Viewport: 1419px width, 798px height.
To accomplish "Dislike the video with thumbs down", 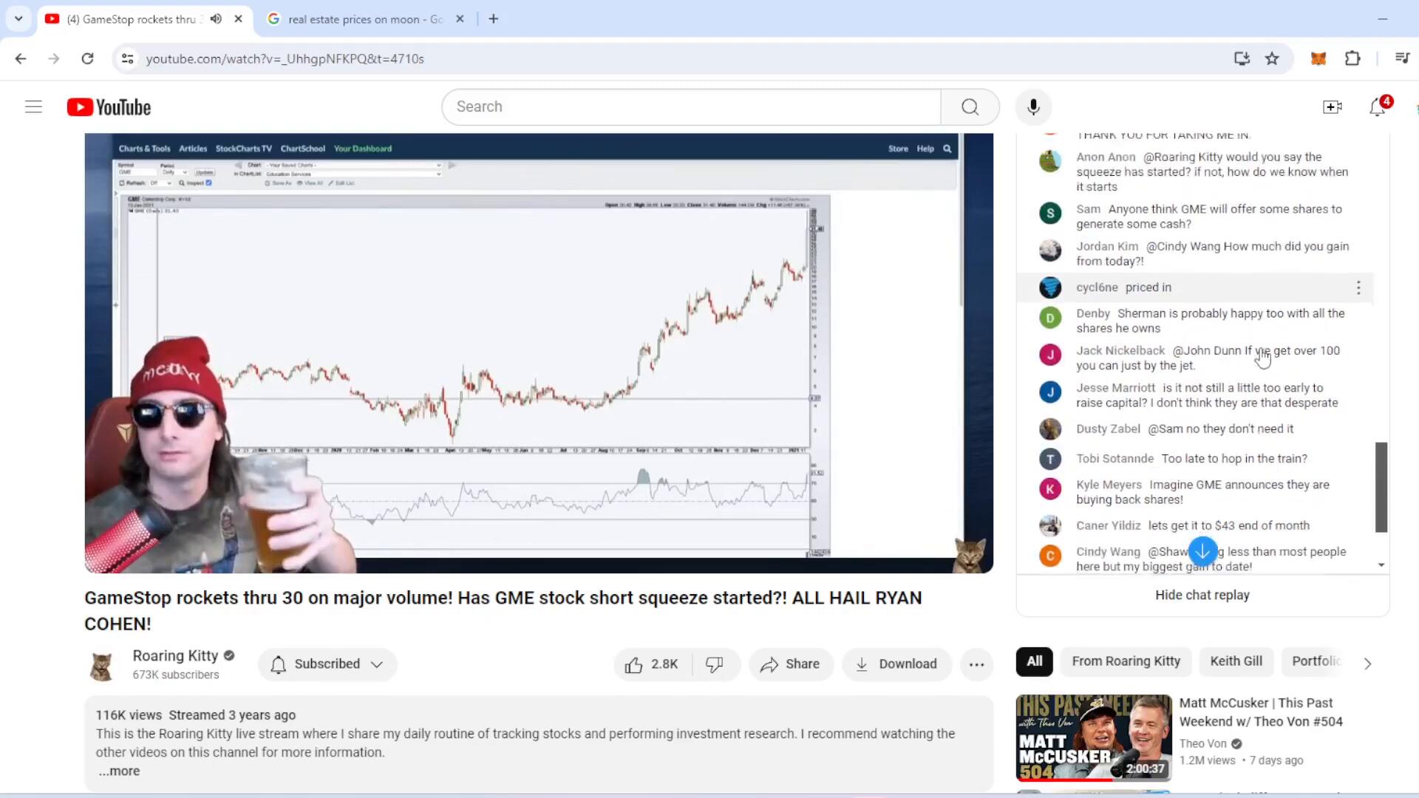I will (714, 664).
